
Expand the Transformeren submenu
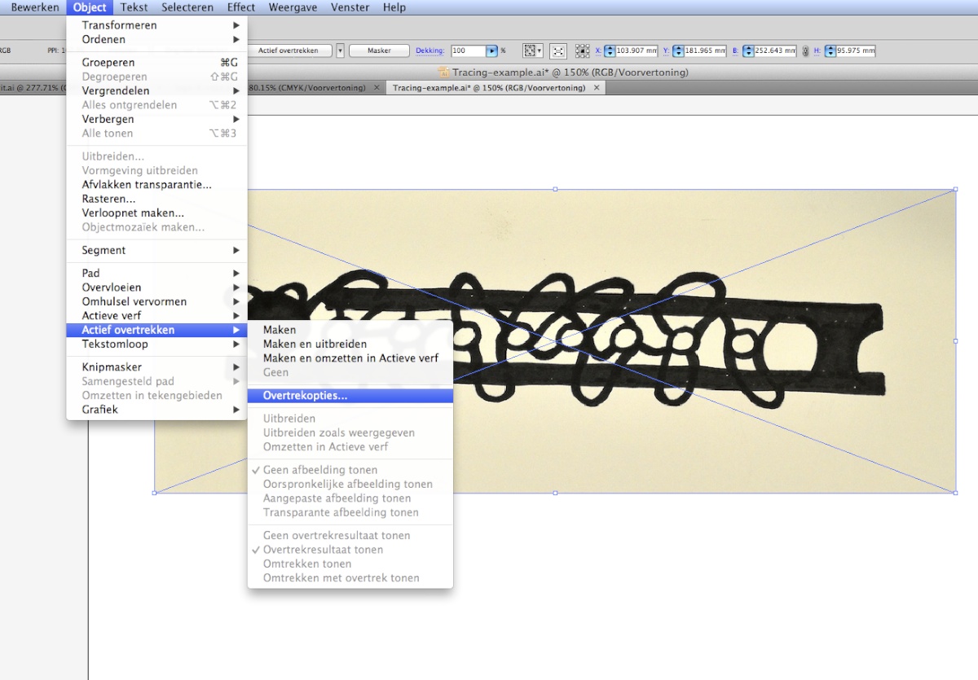click(156, 25)
